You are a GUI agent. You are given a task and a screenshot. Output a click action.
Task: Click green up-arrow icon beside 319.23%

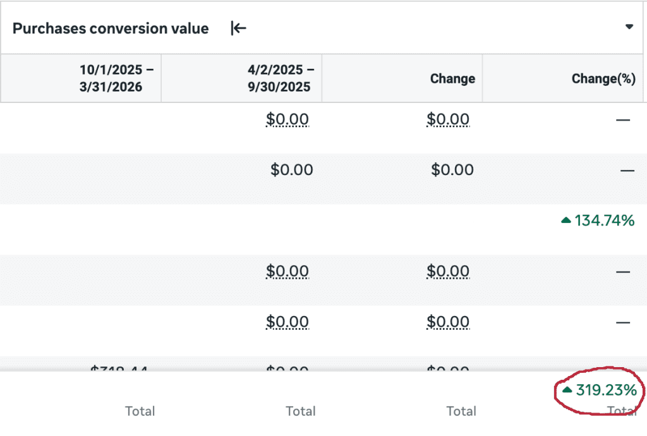[x=567, y=390]
